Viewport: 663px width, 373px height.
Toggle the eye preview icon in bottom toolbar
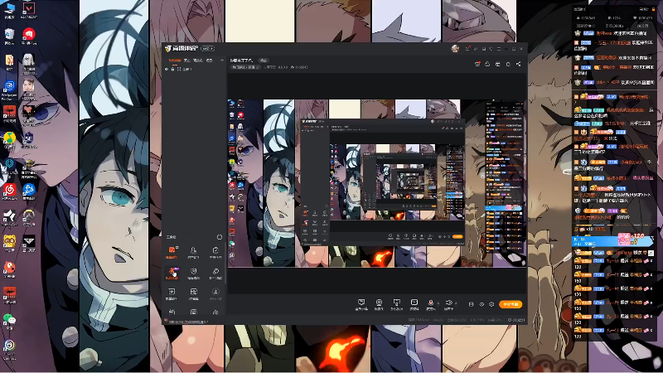[482, 304]
